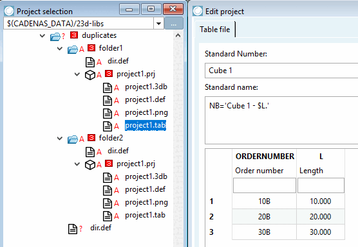Screen dimensions: 358x247
Task: Click the folder2 open-folder icon
Action: (x=73, y=139)
